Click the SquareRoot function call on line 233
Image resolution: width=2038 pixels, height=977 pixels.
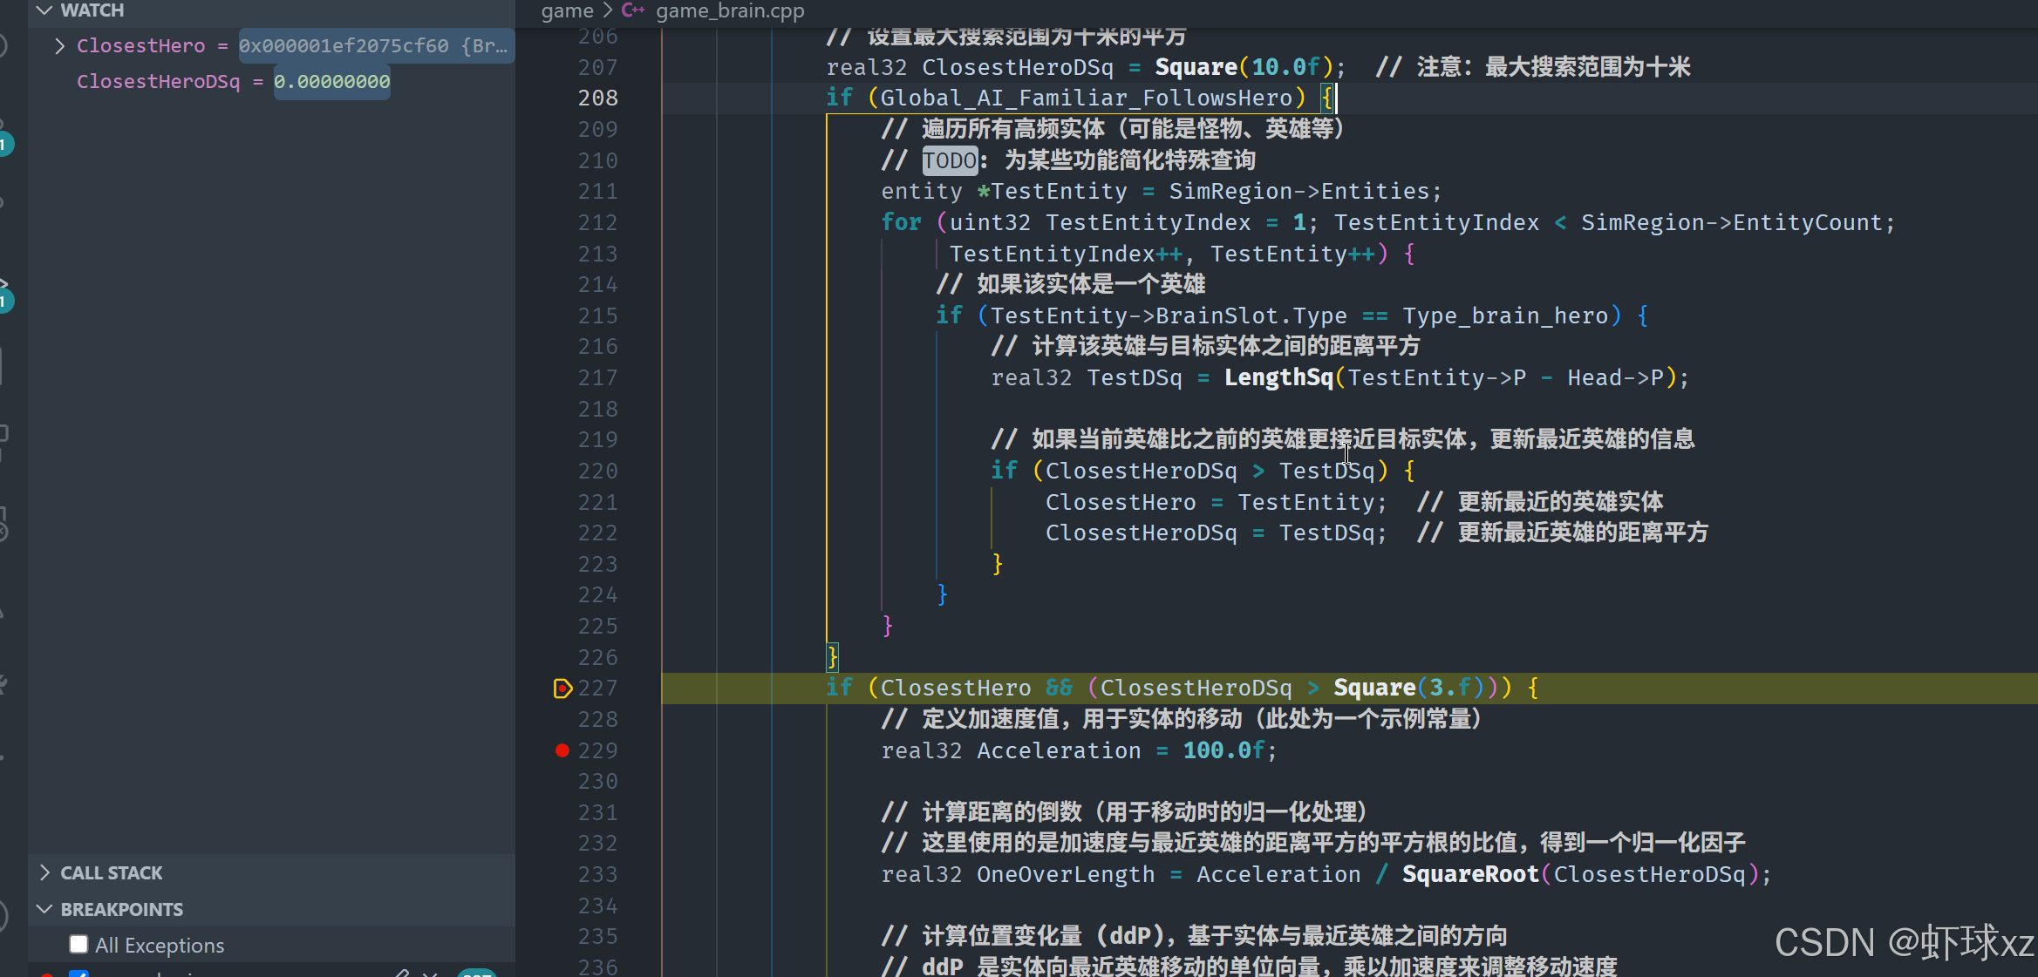[1469, 874]
